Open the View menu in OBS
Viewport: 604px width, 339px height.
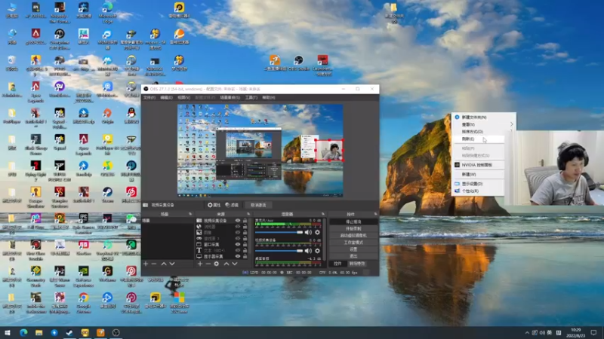[183, 98]
